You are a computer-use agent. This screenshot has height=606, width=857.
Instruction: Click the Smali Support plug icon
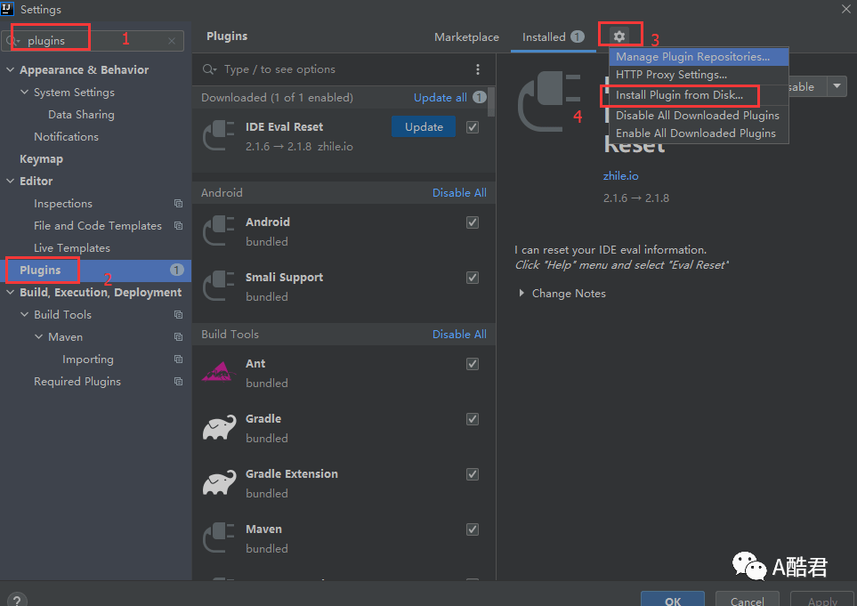pos(219,286)
